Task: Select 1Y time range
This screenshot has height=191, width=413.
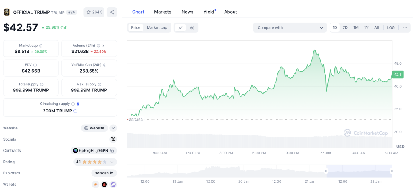Action: [x=366, y=28]
